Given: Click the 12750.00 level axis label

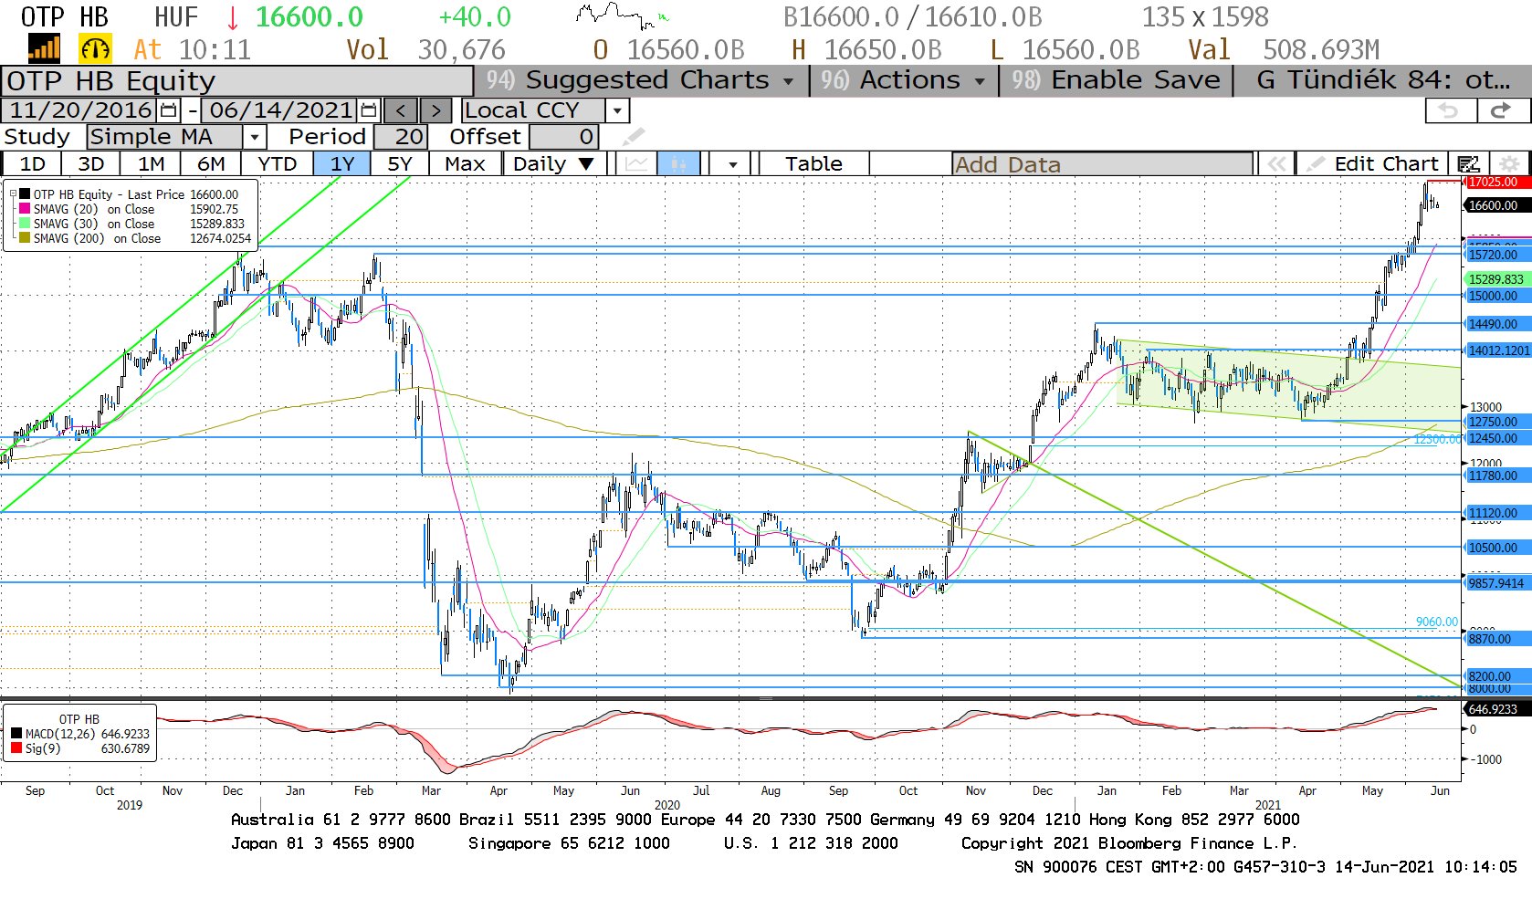Looking at the screenshot, I should tap(1496, 422).
